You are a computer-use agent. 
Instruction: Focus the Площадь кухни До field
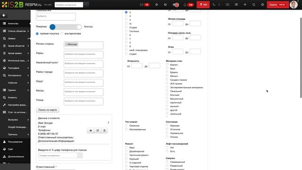(x=195, y=38)
